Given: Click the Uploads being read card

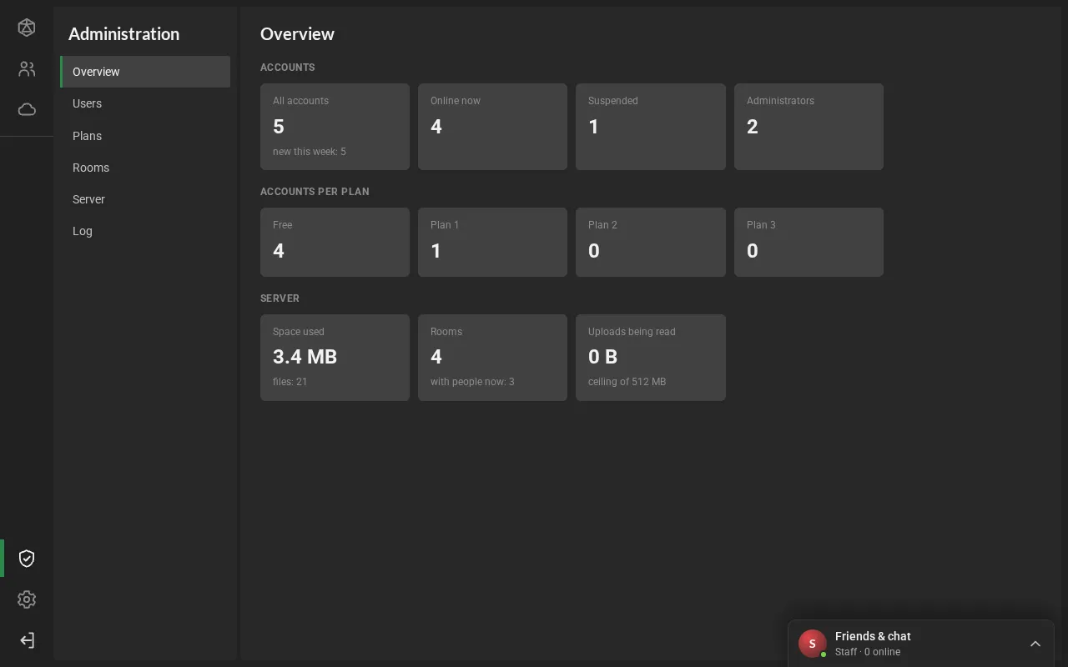Looking at the screenshot, I should [651, 358].
